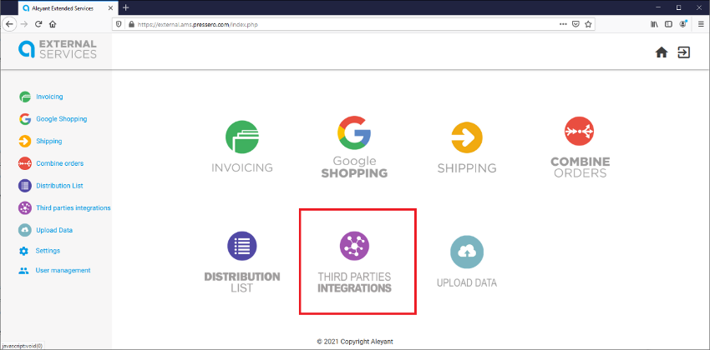Click the Google SHOPPING tile label
This screenshot has width=710, height=350.
click(x=354, y=167)
